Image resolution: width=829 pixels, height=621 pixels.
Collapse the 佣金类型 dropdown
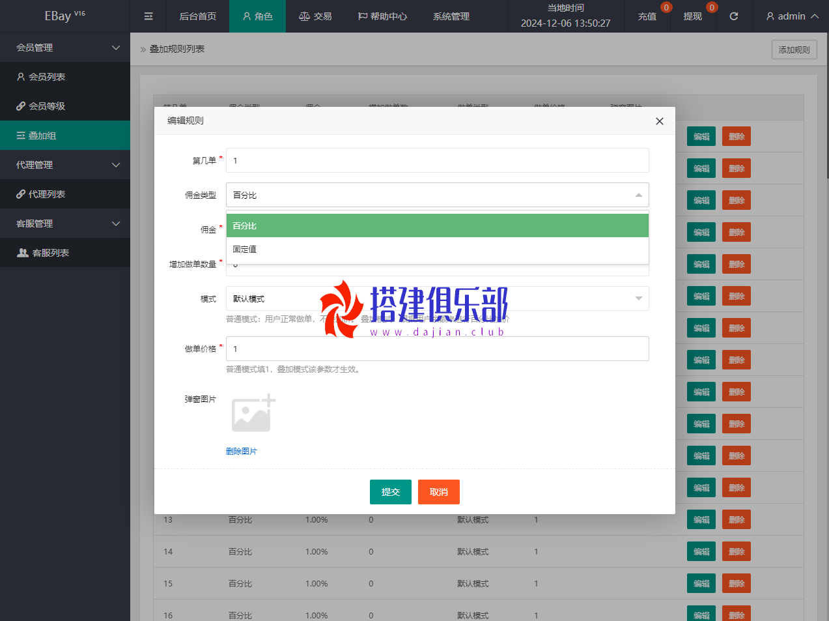(438, 195)
